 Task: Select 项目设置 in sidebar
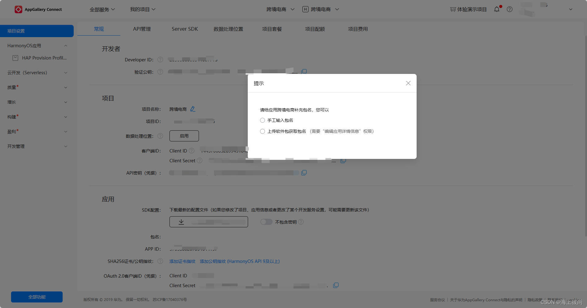click(37, 31)
